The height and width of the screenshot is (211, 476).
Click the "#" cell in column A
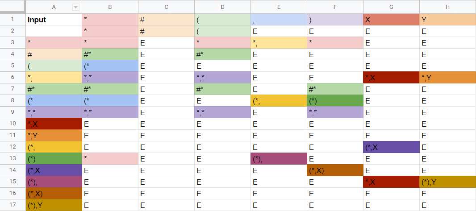[x=54, y=54]
